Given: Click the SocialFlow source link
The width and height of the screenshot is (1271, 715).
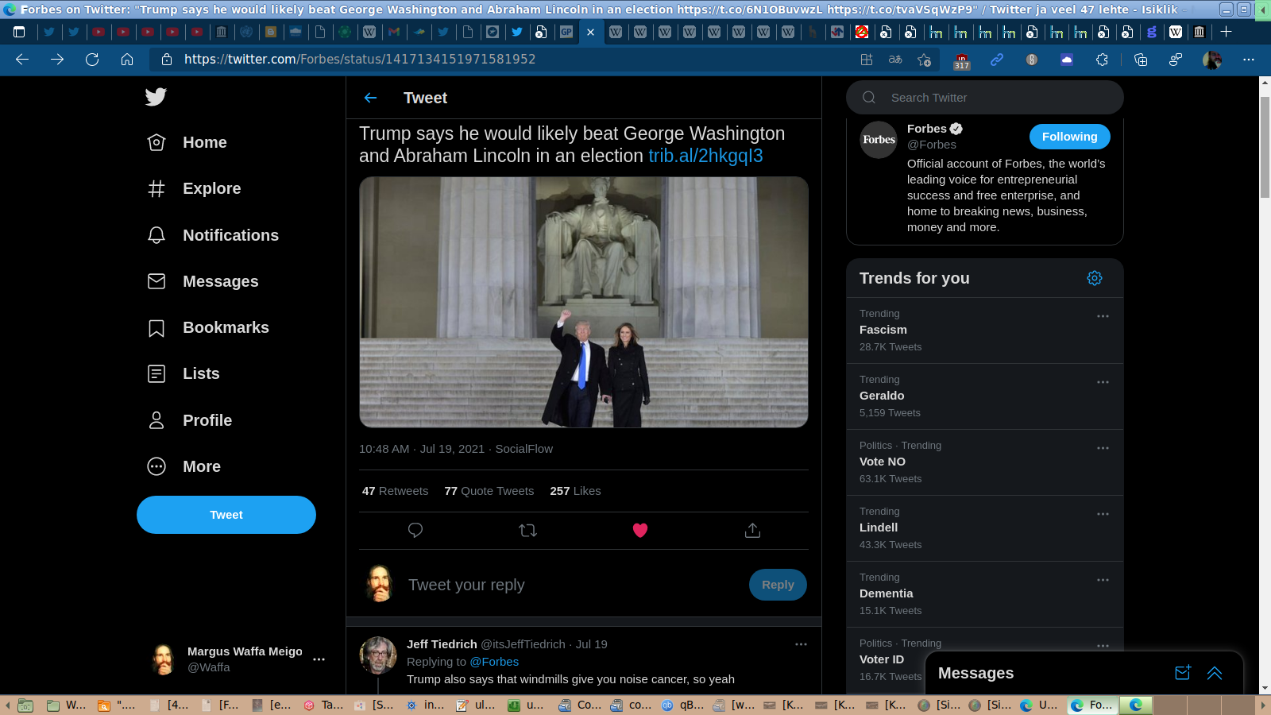Looking at the screenshot, I should 524,449.
